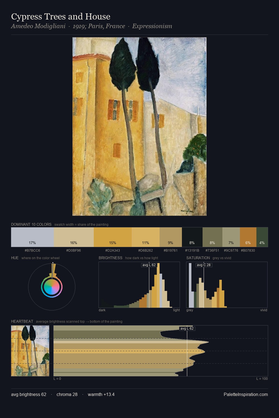The height and width of the screenshot is (418, 279).
Task: Click the L = 100 axis label
Action: coord(262,379)
